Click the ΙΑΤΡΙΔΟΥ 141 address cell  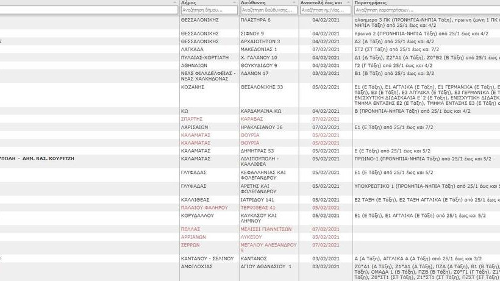(257, 200)
